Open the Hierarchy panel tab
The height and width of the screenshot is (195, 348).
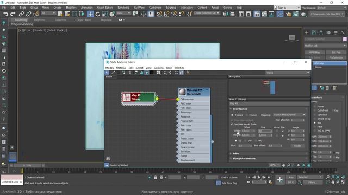point(321,32)
